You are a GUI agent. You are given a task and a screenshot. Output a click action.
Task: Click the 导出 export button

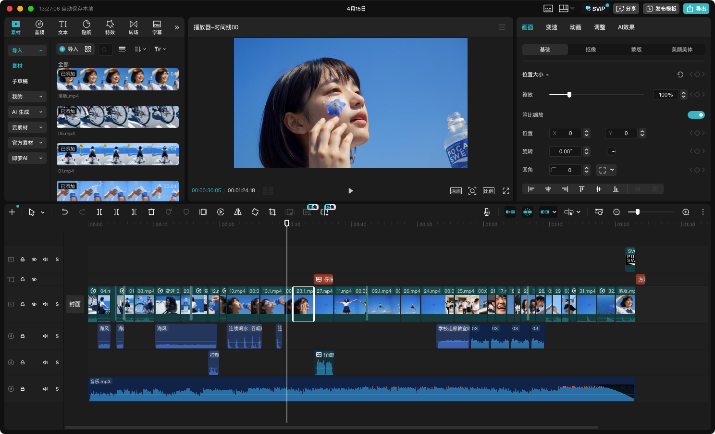[x=696, y=9]
